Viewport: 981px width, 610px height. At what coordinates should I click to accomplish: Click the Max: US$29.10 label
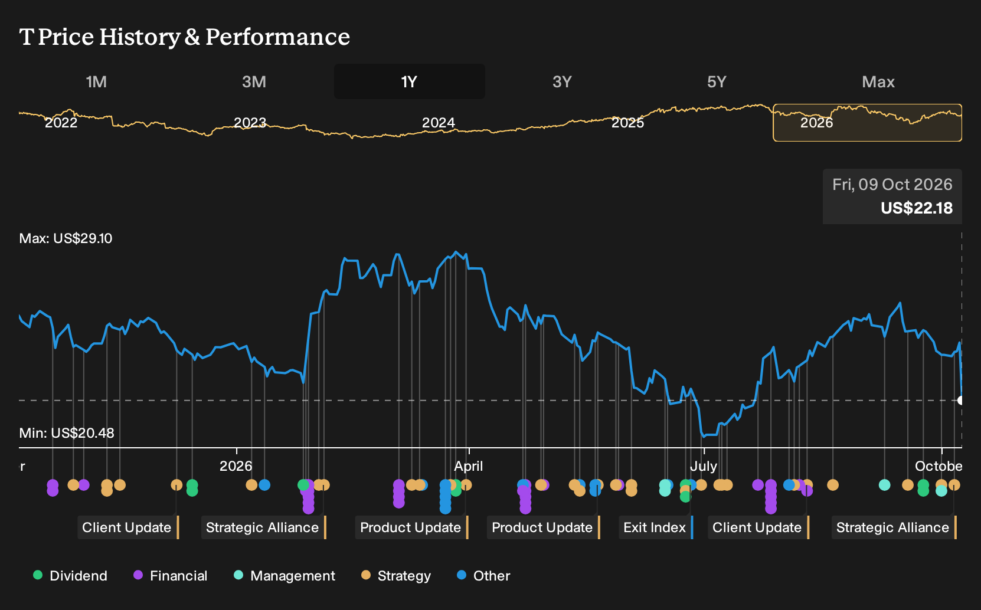point(66,238)
